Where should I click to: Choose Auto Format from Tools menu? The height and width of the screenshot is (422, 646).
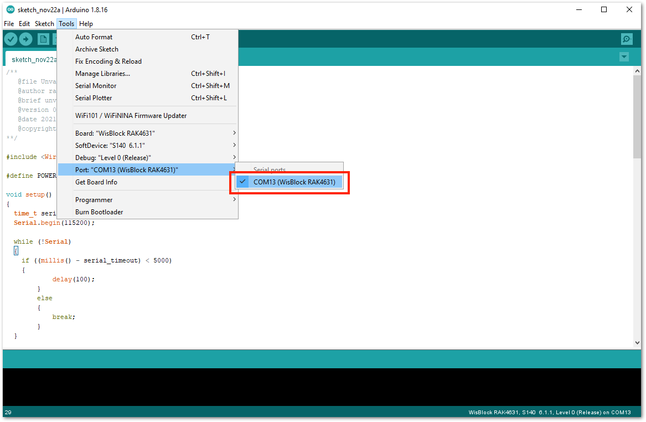[x=147, y=37]
